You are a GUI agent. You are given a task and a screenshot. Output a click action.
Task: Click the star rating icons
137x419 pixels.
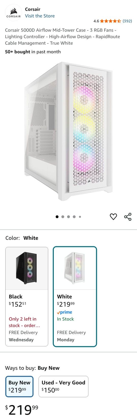click(x=111, y=21)
